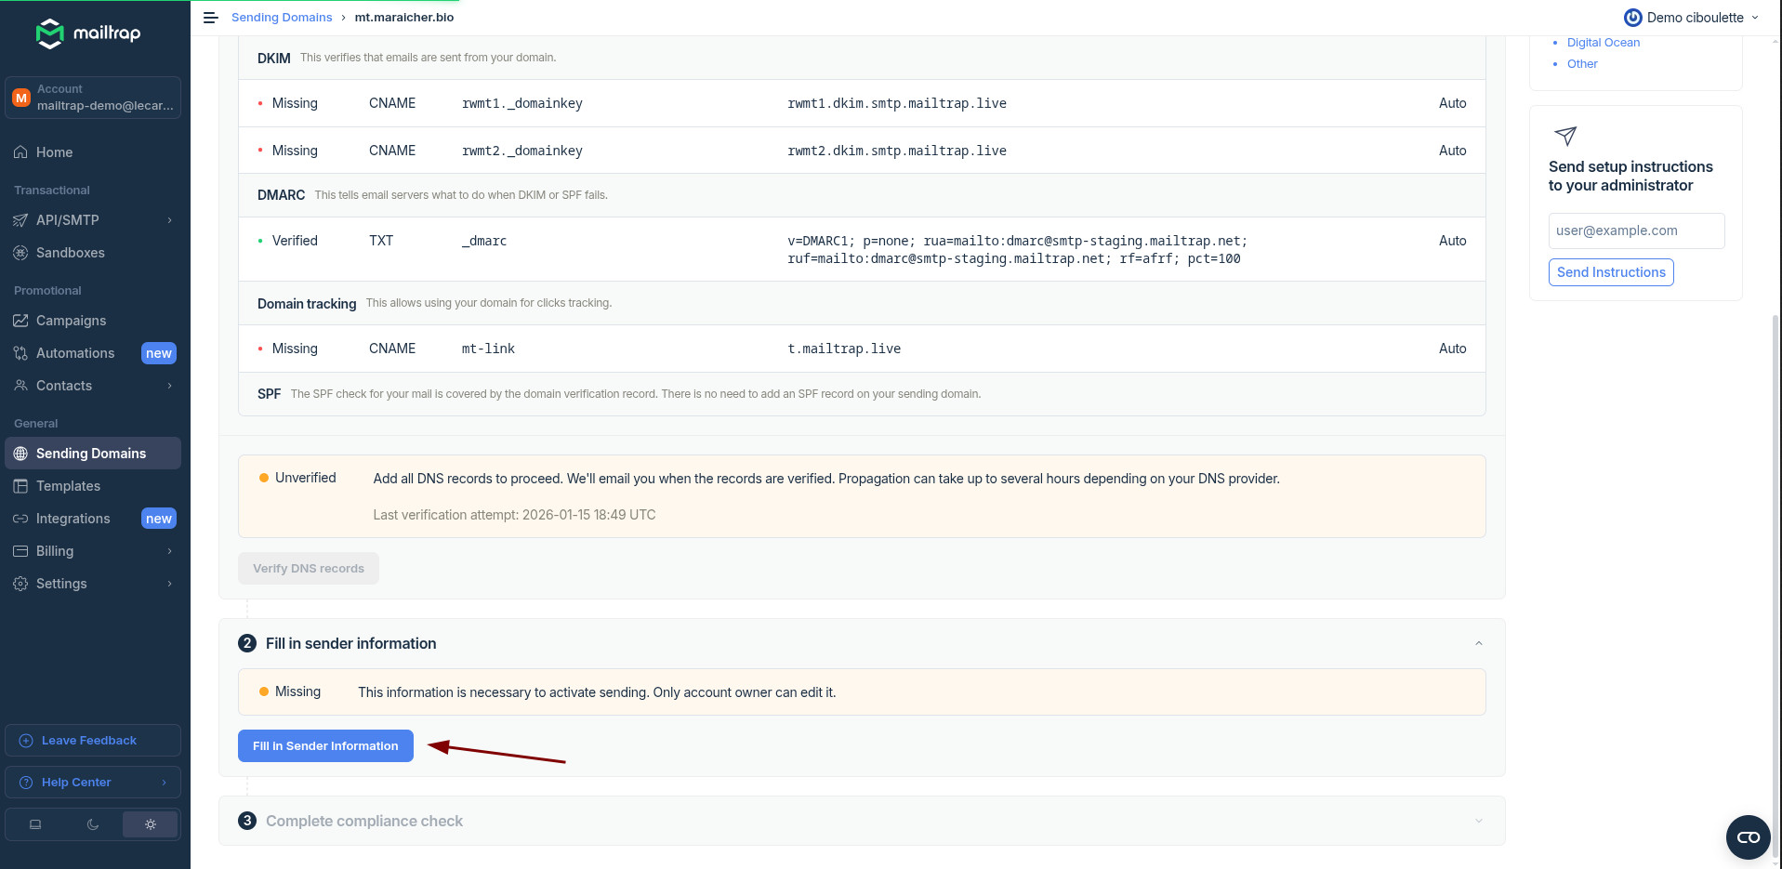Click the Home icon in sidebar

point(20,152)
